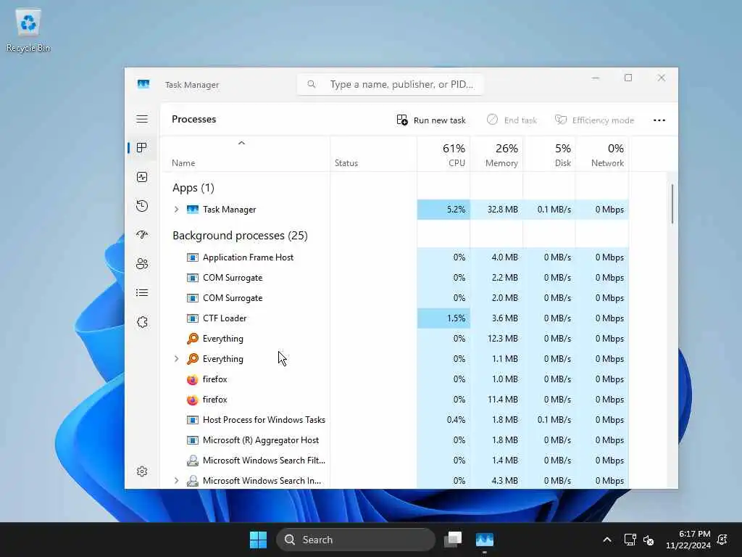Viewport: 742px width, 557px height.
Task: Open Windows Start menu on taskbar
Action: [x=259, y=540]
